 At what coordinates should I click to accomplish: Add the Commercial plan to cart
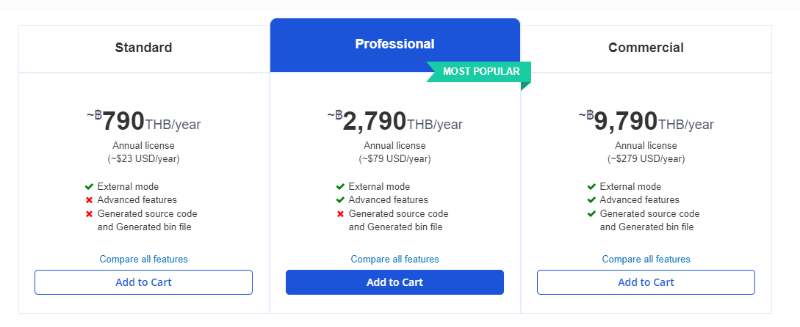point(646,282)
